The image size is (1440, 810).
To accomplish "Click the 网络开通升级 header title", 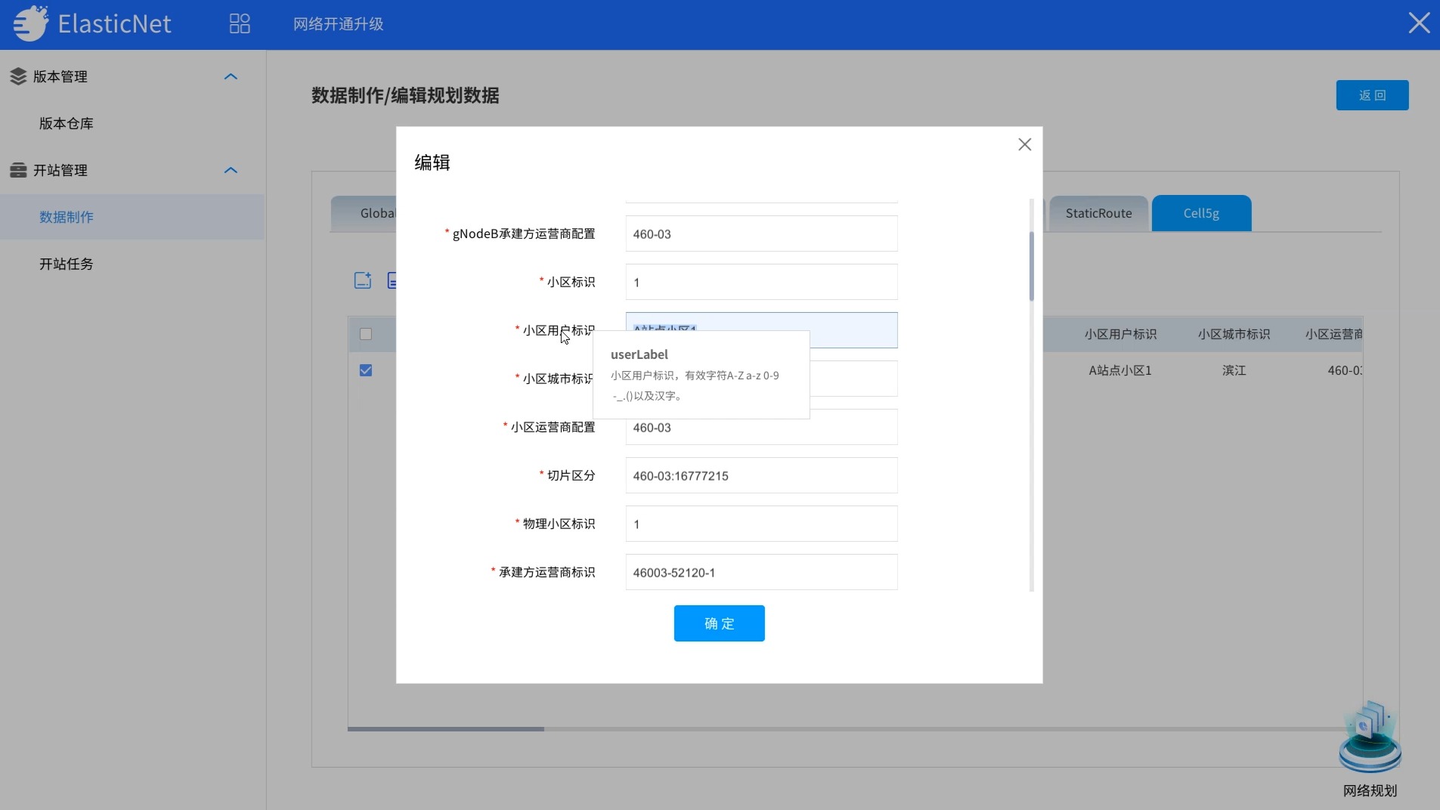I will (339, 23).
